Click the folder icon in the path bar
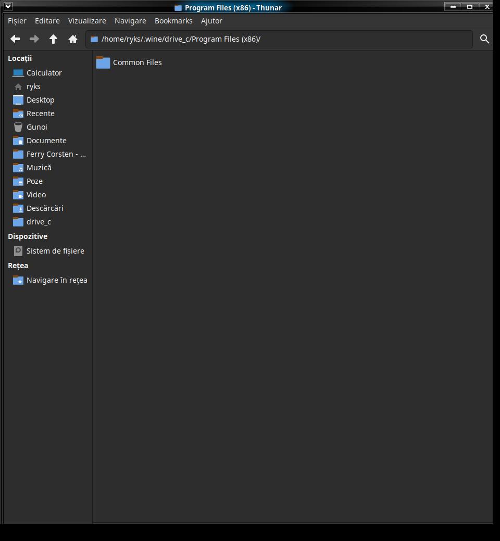The height and width of the screenshot is (541, 500). click(94, 39)
